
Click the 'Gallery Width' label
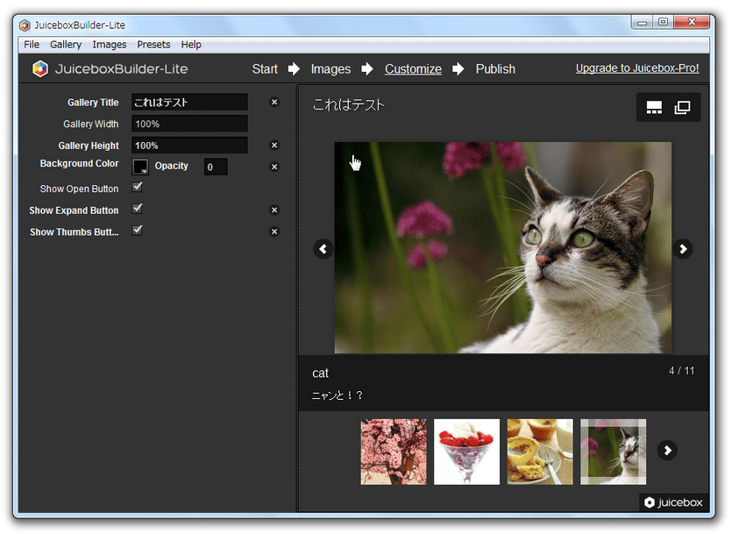pos(91,124)
